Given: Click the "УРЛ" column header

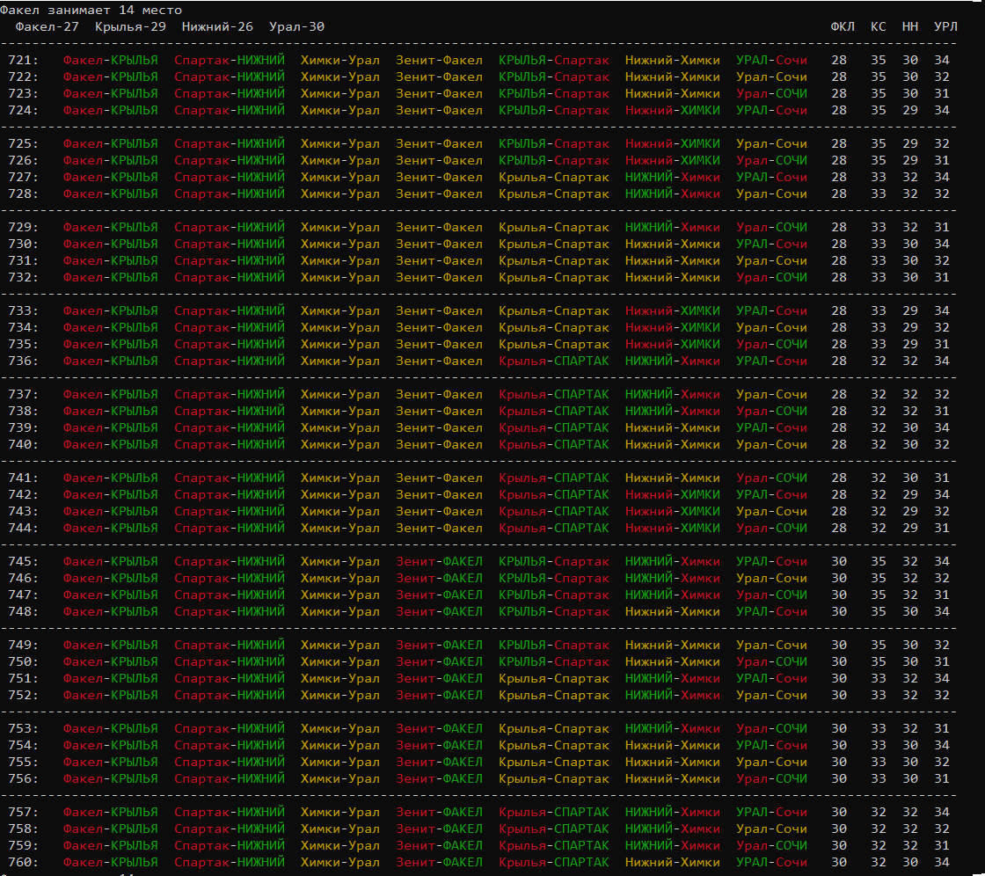Looking at the screenshot, I should 945,27.
